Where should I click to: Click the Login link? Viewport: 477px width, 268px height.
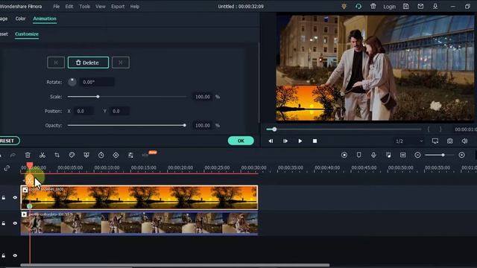(389, 7)
